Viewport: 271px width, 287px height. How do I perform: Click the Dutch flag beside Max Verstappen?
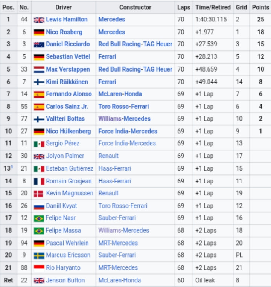39,70
